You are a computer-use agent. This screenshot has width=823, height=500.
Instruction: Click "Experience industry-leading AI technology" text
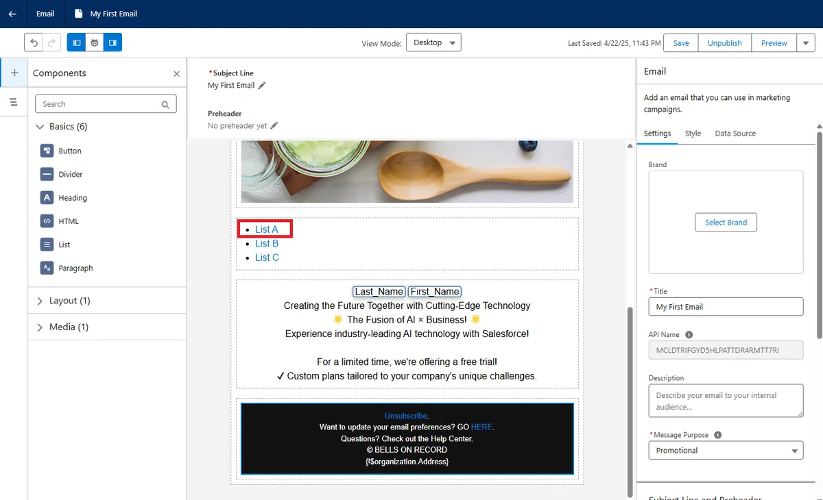coord(407,334)
